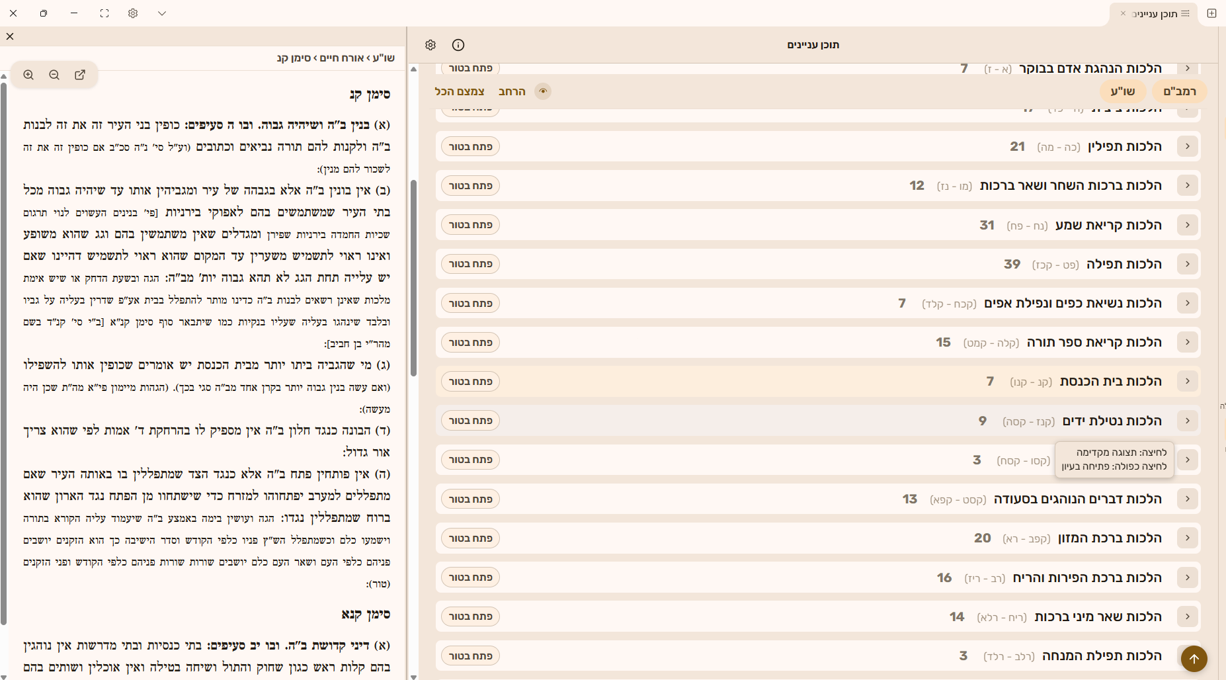
Task: Click the contents list vertical scrollbar thumb
Action: 414,278
